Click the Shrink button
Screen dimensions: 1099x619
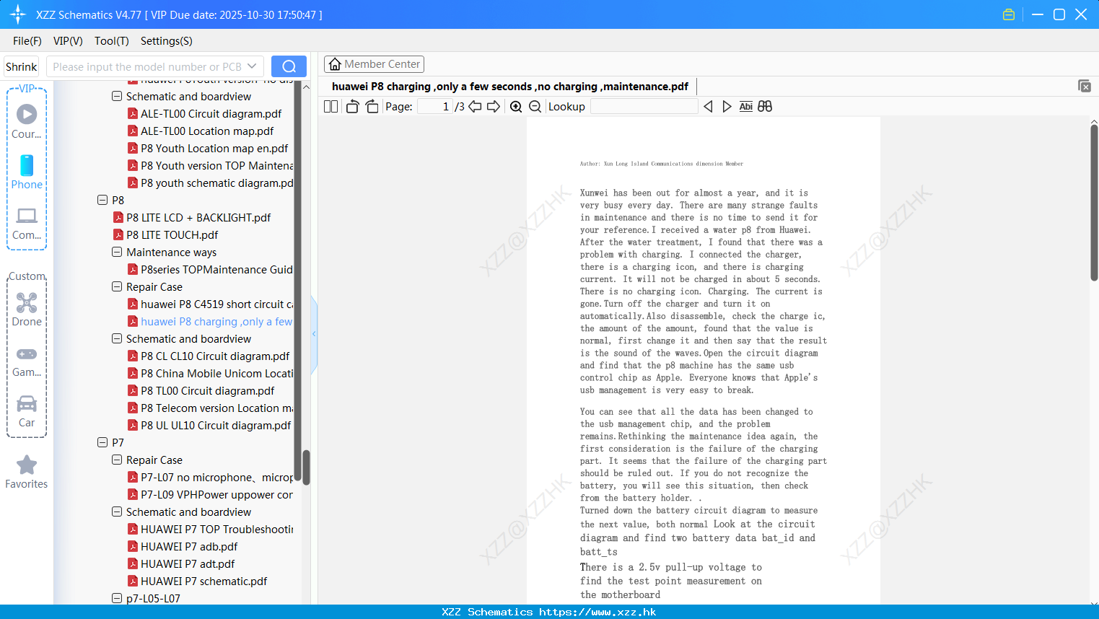[22, 66]
